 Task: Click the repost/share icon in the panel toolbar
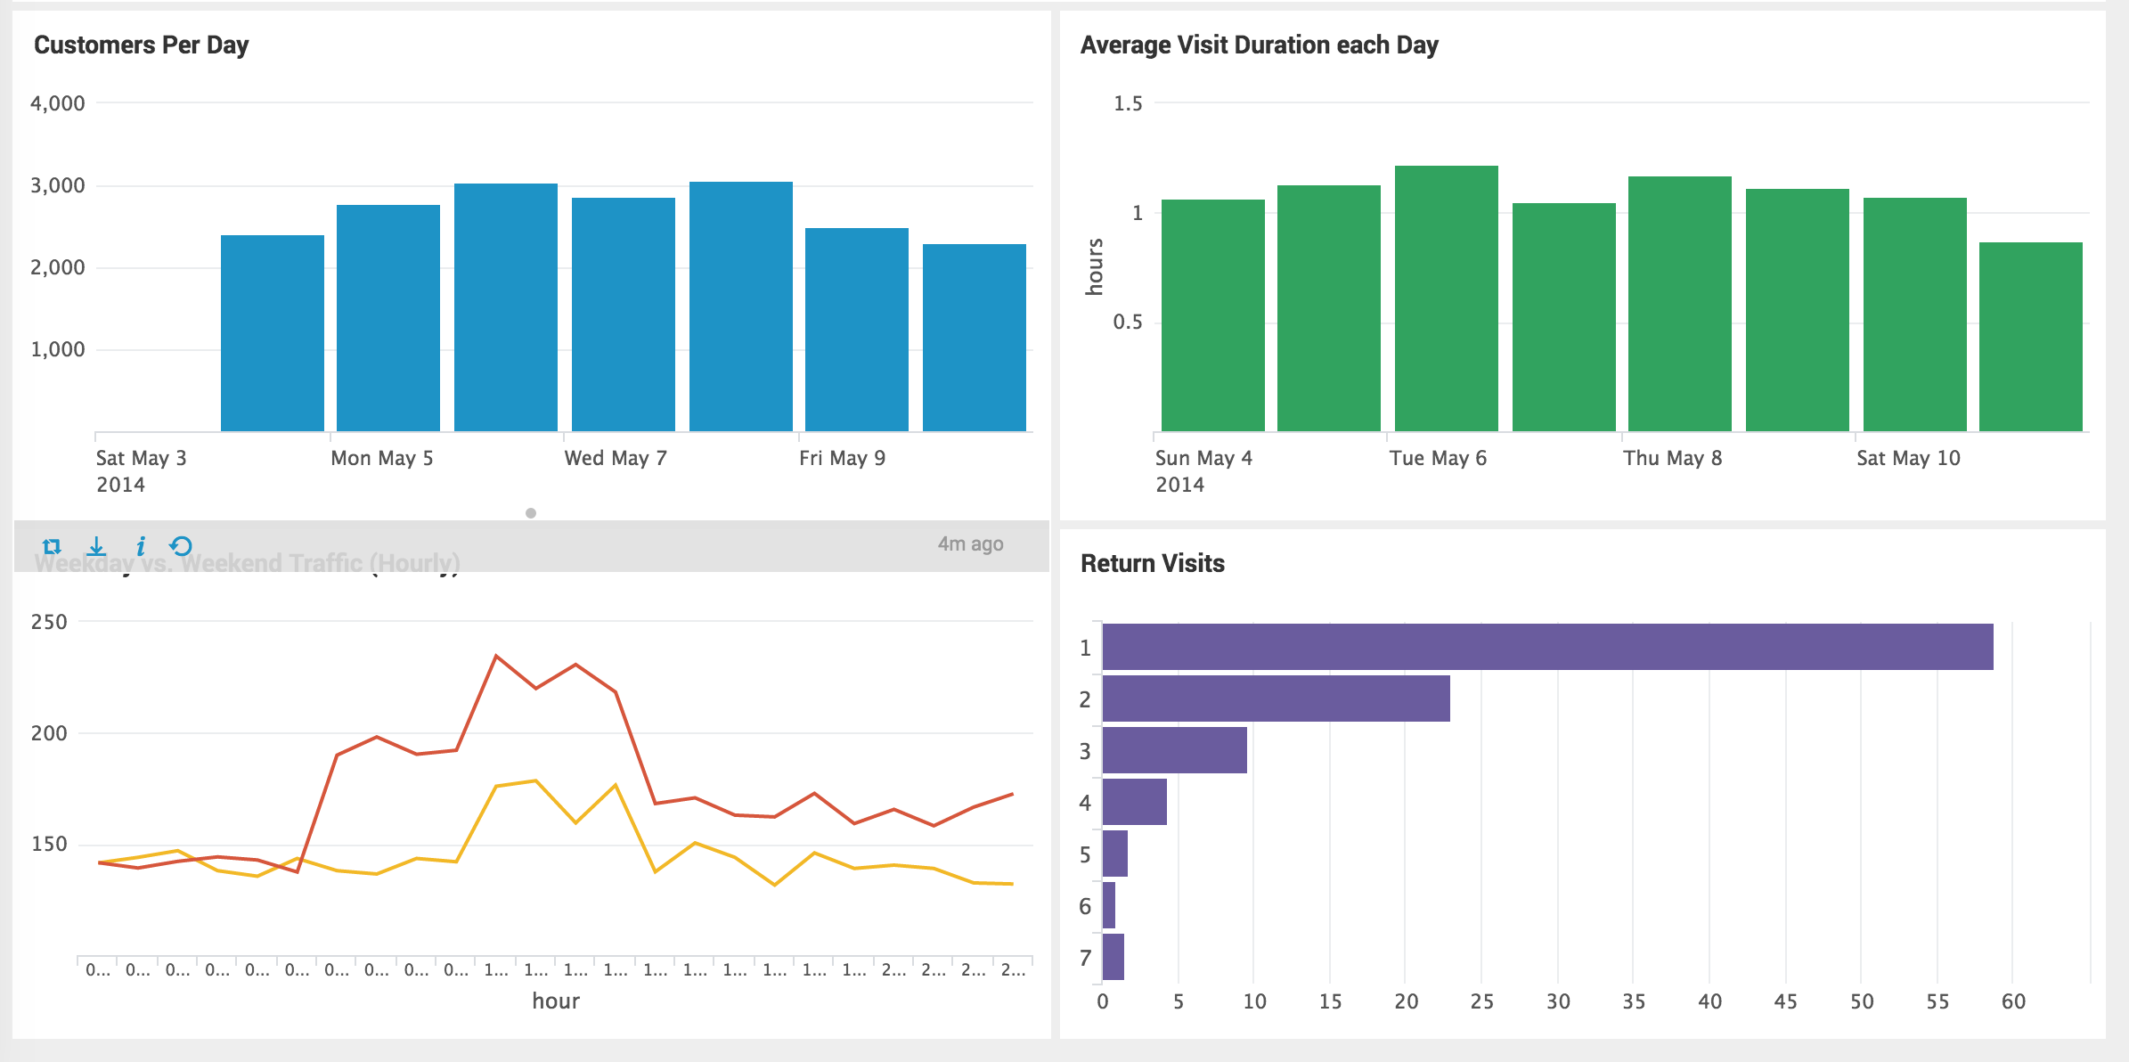[x=52, y=546]
